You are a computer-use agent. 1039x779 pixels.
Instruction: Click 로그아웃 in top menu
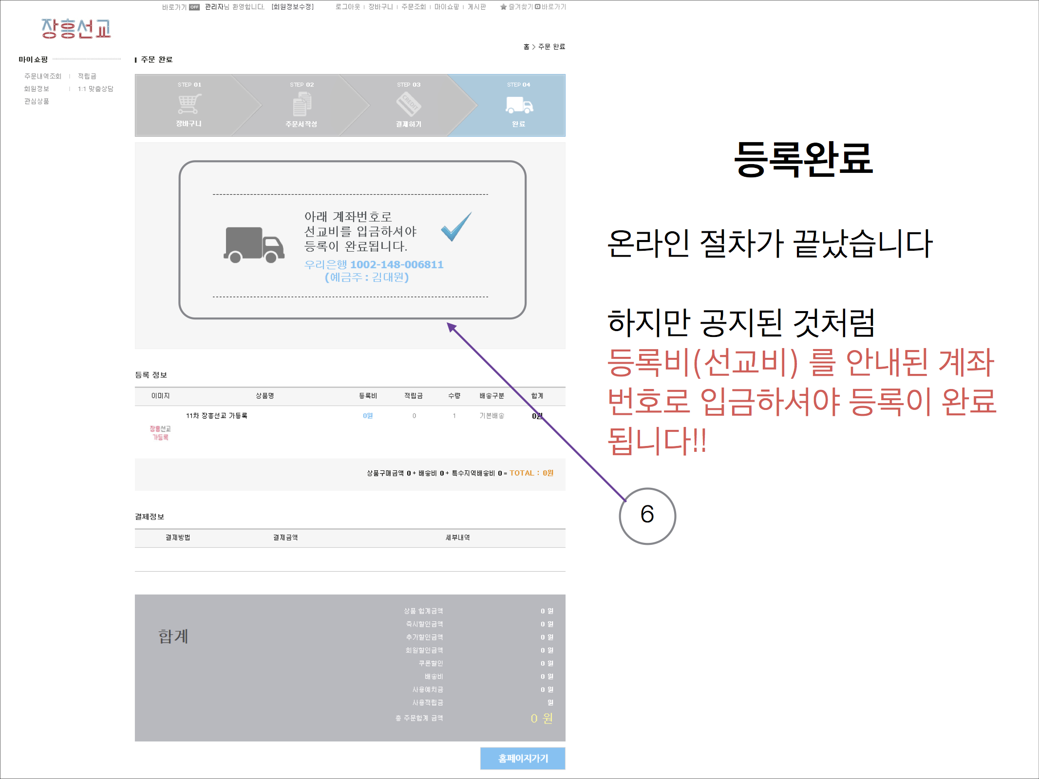347,7
